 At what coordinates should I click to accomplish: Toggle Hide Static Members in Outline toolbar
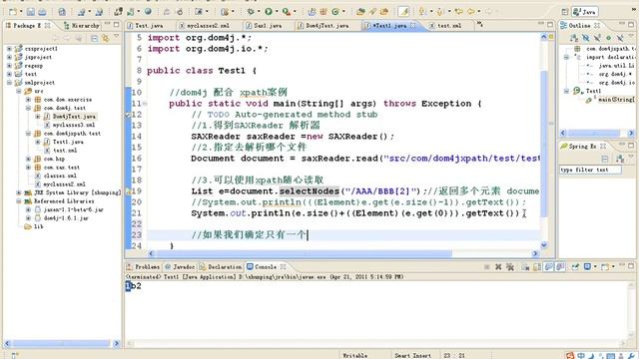point(597,38)
